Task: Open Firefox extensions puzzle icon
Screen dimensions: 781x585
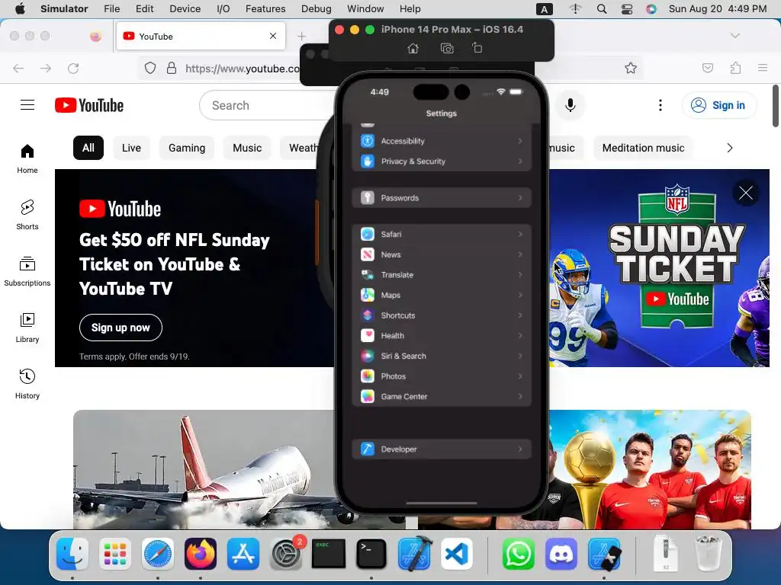Action: point(735,68)
